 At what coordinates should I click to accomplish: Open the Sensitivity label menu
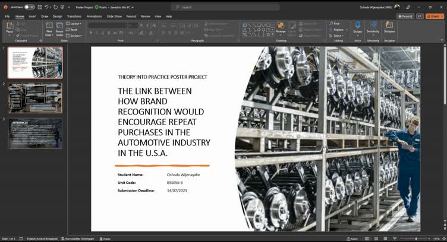pyautogui.click(x=373, y=27)
